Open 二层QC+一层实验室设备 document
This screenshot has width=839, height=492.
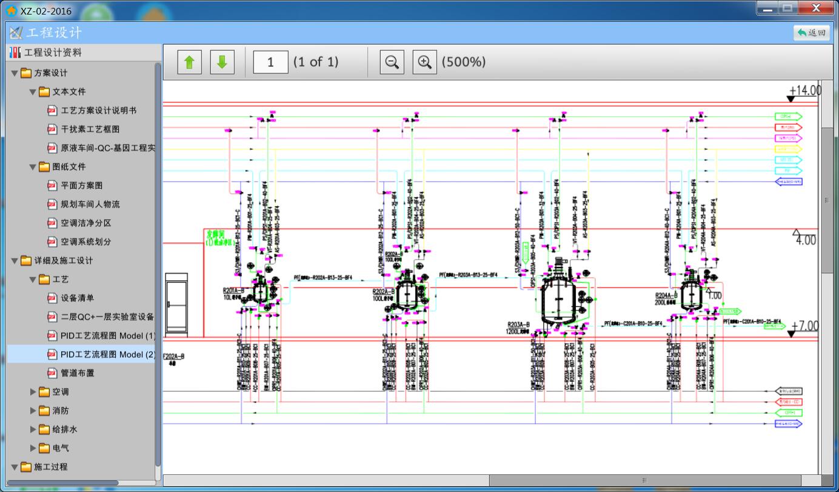[x=108, y=317]
